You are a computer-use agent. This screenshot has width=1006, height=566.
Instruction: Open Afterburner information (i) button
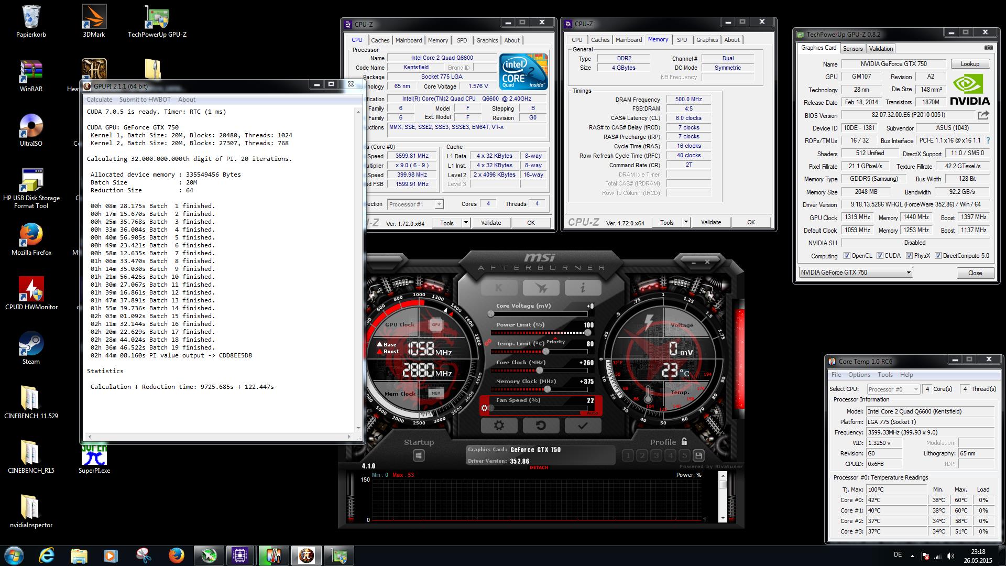coord(582,288)
